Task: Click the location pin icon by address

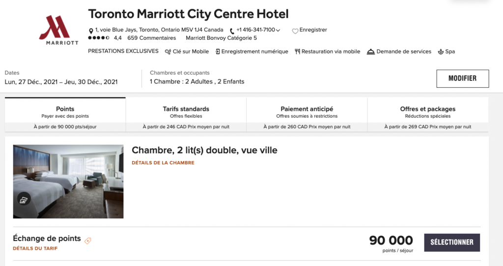Action: pyautogui.click(x=91, y=31)
